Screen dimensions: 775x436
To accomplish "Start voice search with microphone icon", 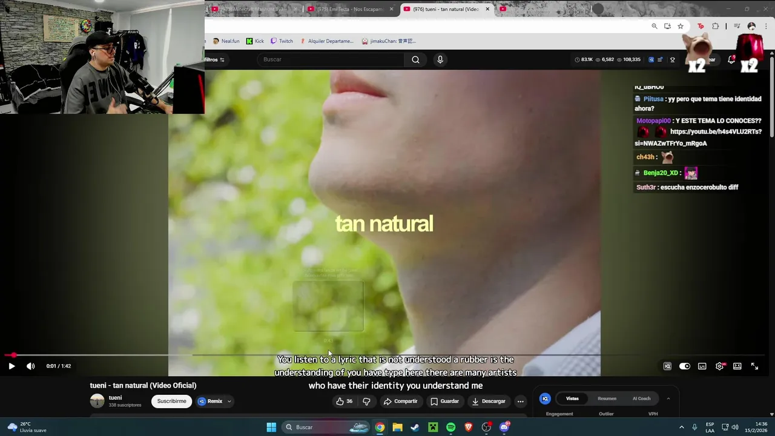I will click(440, 59).
